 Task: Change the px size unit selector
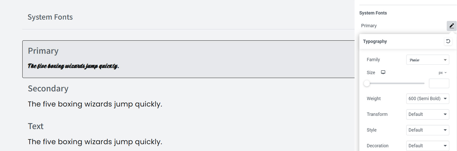[x=442, y=73]
